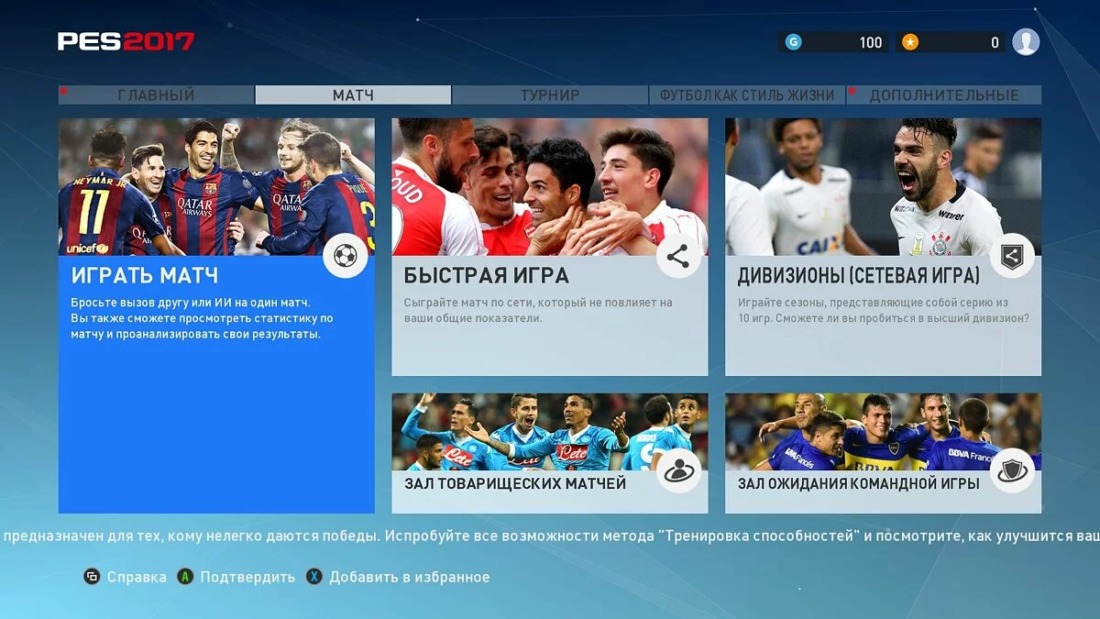Click the Справка controller button icon
Screen dimensions: 1100x619
[92, 577]
